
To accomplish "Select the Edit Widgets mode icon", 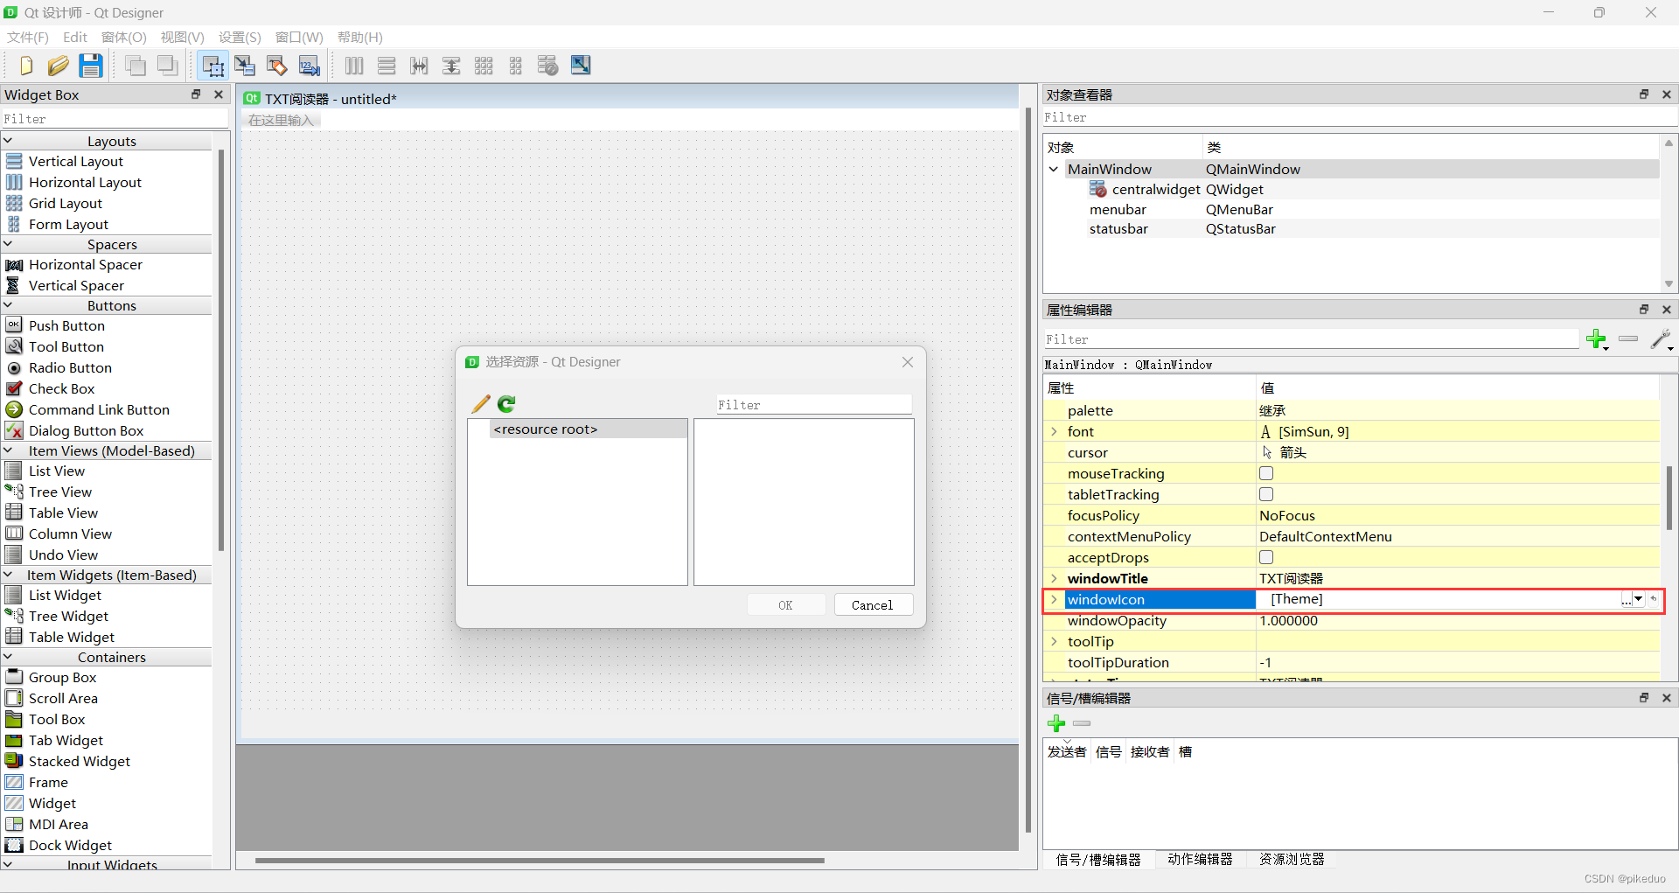I will pos(212,66).
